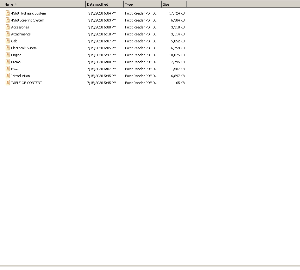The height and width of the screenshot is (270, 300).
Task: Click the 3,318 KB size value
Action: pyautogui.click(x=178, y=27)
